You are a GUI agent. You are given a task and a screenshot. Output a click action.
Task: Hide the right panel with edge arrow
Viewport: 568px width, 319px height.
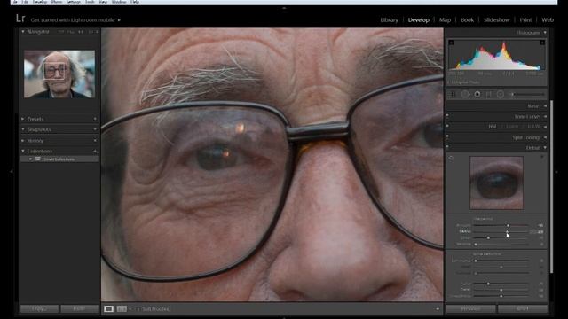(x=556, y=171)
